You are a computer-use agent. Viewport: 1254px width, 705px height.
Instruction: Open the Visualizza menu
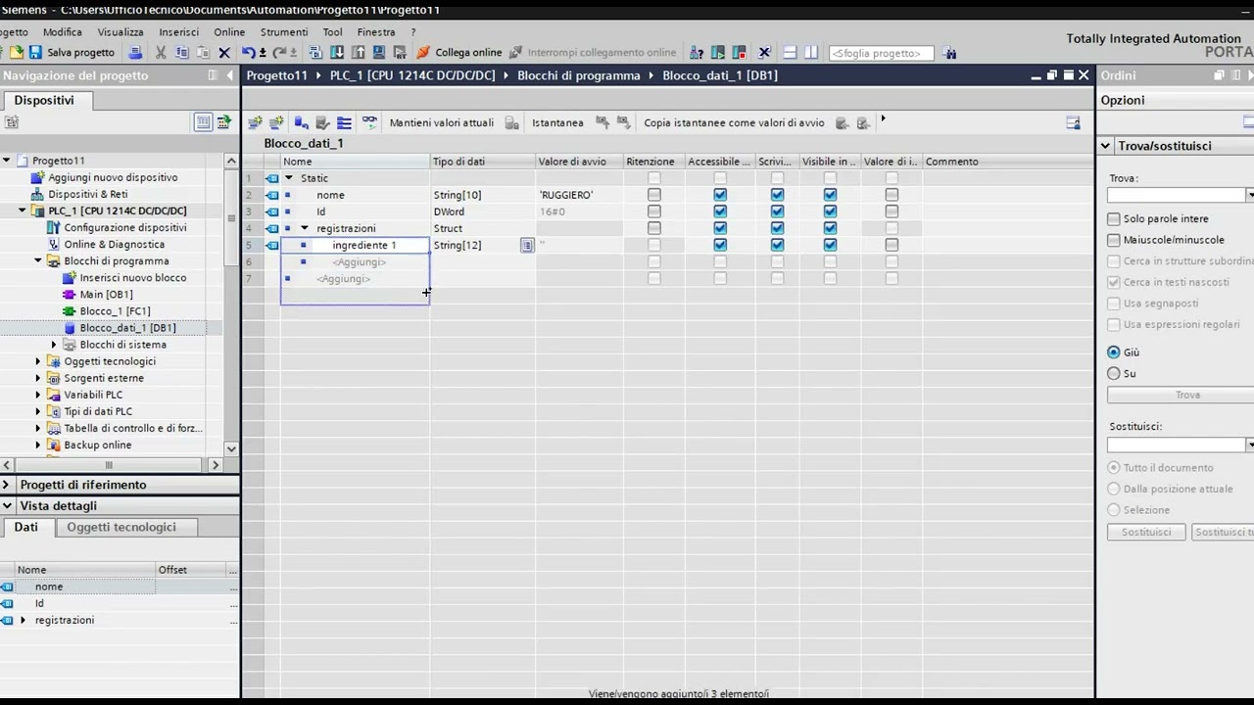click(x=121, y=32)
